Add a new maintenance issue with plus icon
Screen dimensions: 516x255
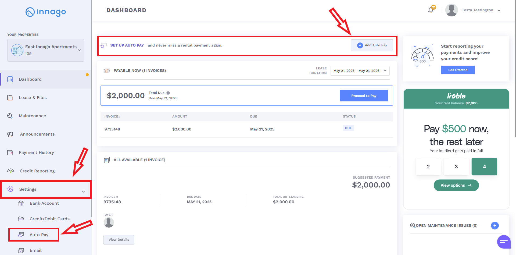(x=494, y=225)
